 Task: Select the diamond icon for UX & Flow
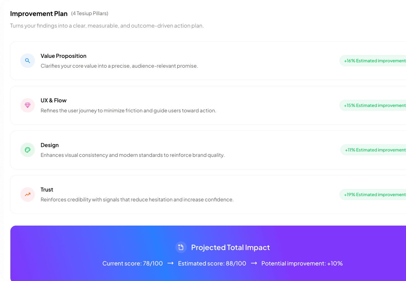(x=27, y=105)
